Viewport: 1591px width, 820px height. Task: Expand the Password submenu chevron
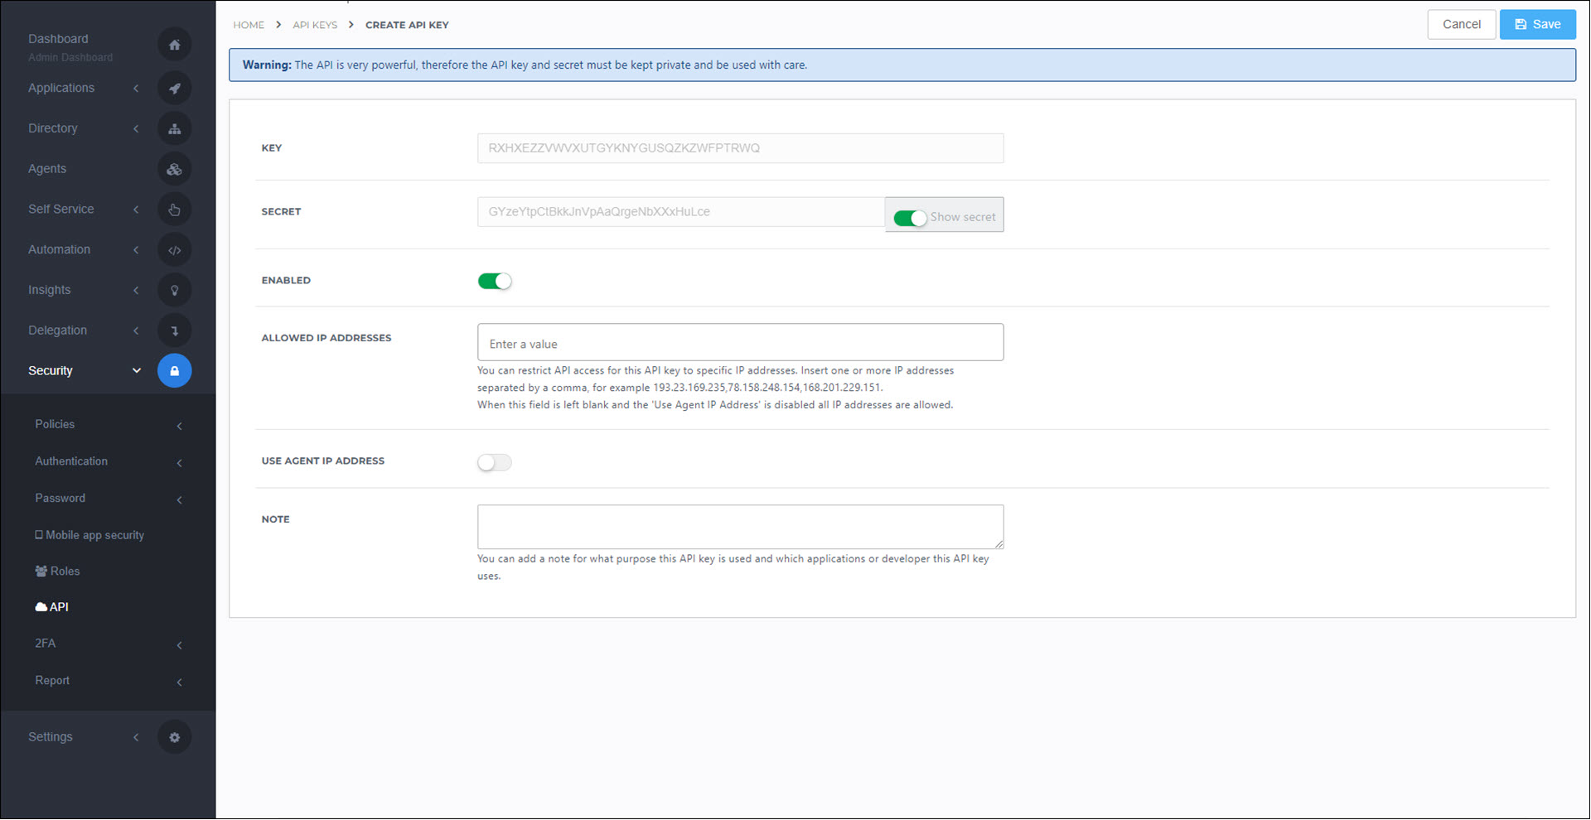(179, 499)
